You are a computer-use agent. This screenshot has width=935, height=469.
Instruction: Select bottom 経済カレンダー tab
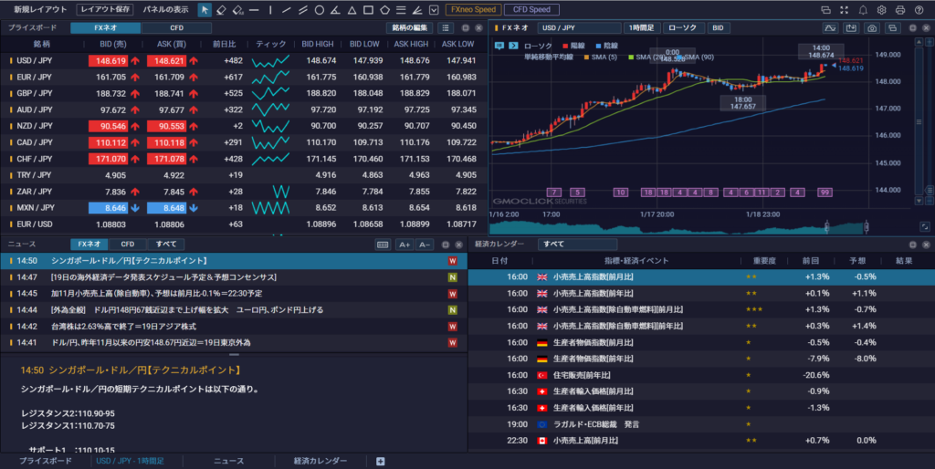(320, 462)
